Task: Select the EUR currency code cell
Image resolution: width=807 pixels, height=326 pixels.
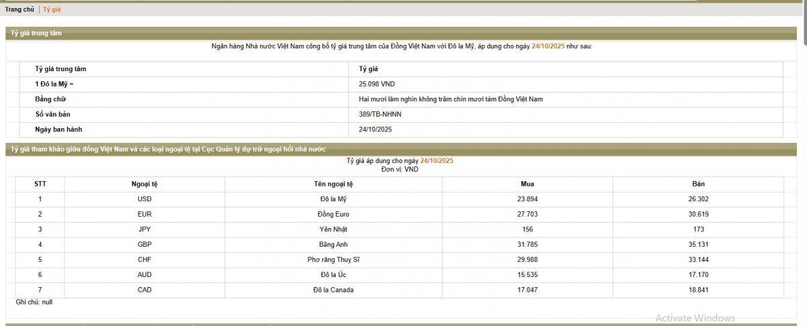Action: click(x=145, y=214)
